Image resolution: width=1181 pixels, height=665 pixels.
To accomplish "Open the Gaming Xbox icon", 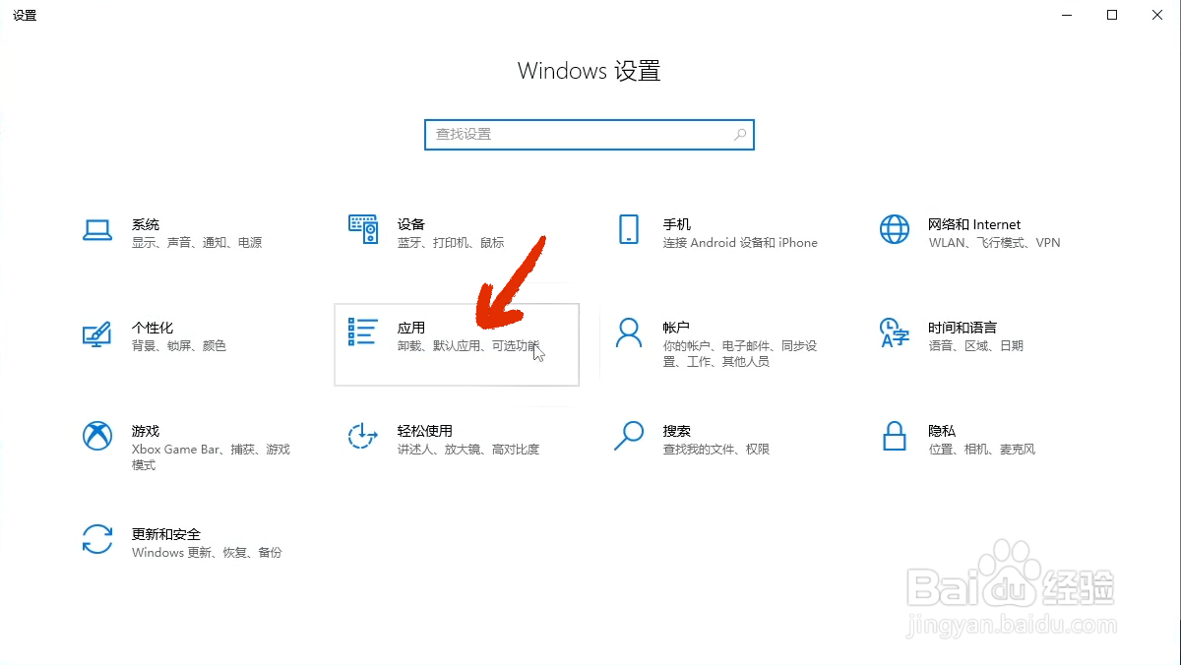I will (97, 436).
